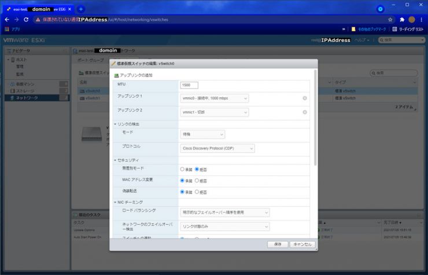Open the ロード バランシング dropdown
The image size is (428, 275).
tap(224, 212)
